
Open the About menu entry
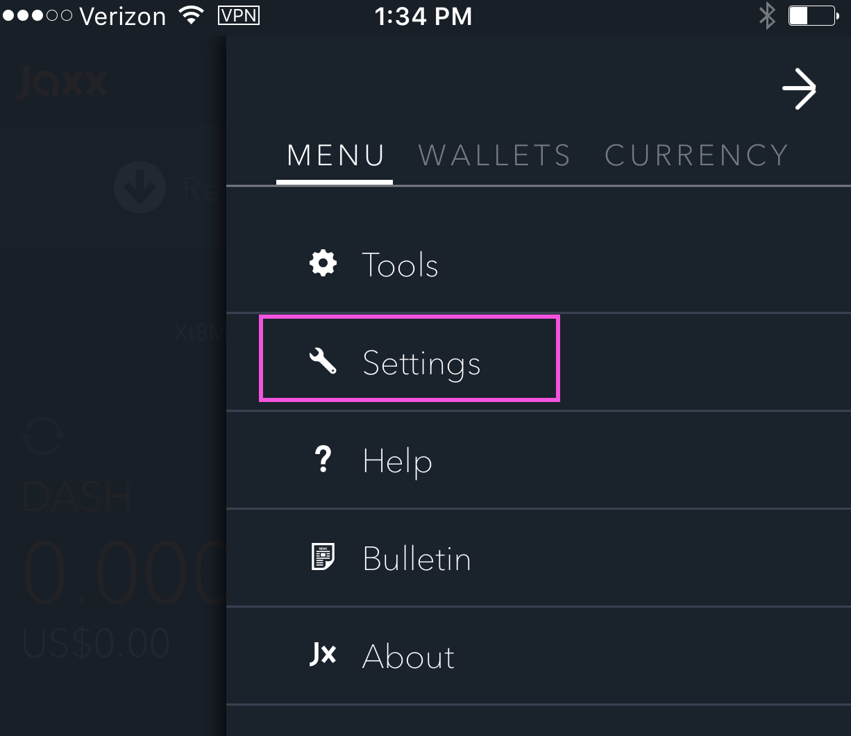408,657
